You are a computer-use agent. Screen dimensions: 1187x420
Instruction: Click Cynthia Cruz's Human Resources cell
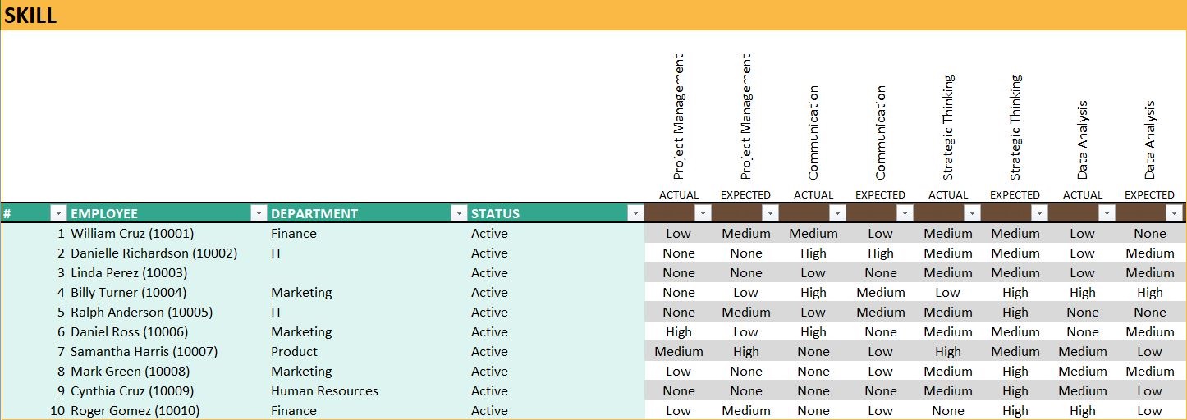click(x=368, y=390)
